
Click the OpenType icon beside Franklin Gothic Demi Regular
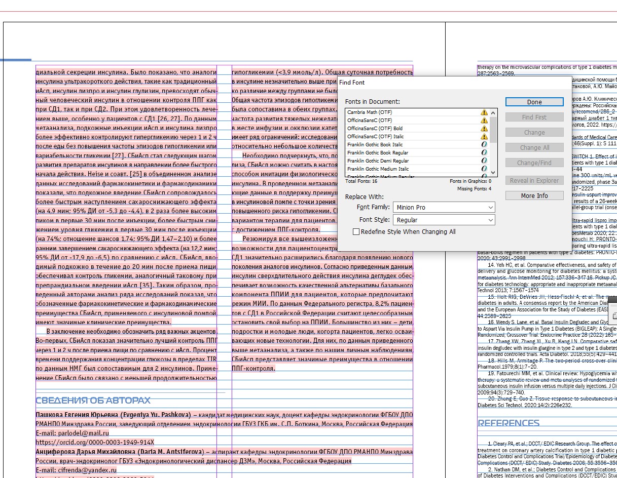484,161
